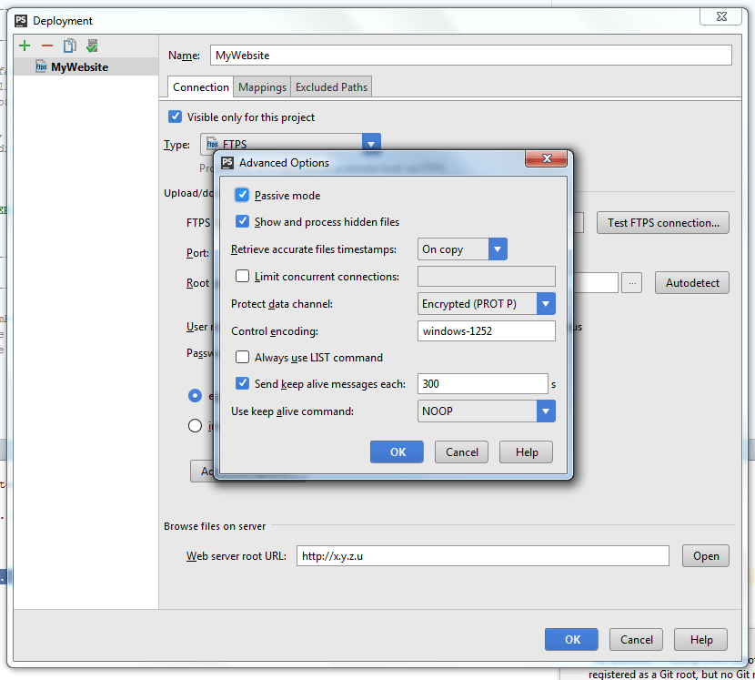Click Cancel in Advanced Options

coord(461,452)
